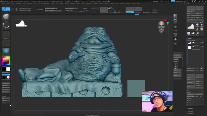This screenshot has height=116, width=207.
Task: Click the See-through slider in title bar
Action: tap(165, 1)
